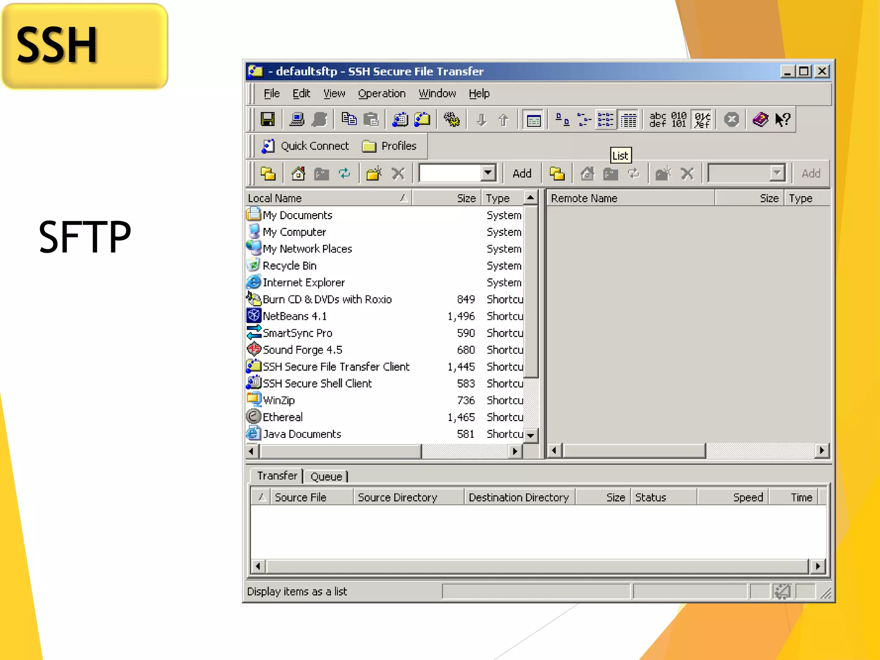Click the local pane horizontal scrollbar thumb
The image size is (880, 660).
[341, 451]
